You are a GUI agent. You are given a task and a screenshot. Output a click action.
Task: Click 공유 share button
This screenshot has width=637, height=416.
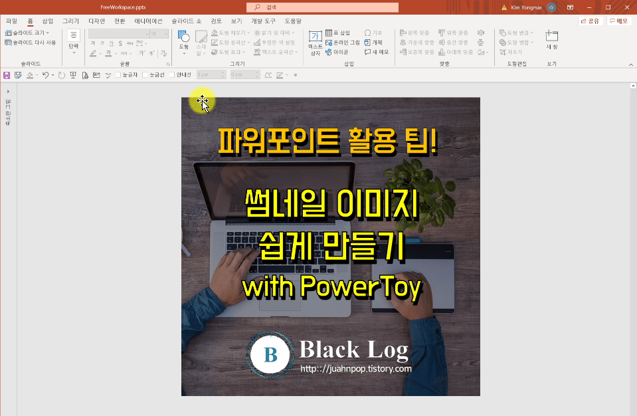589,21
